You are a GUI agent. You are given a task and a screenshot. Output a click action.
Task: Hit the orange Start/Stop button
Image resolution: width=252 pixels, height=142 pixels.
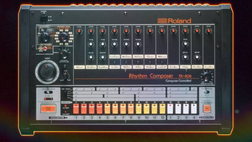point(48,108)
